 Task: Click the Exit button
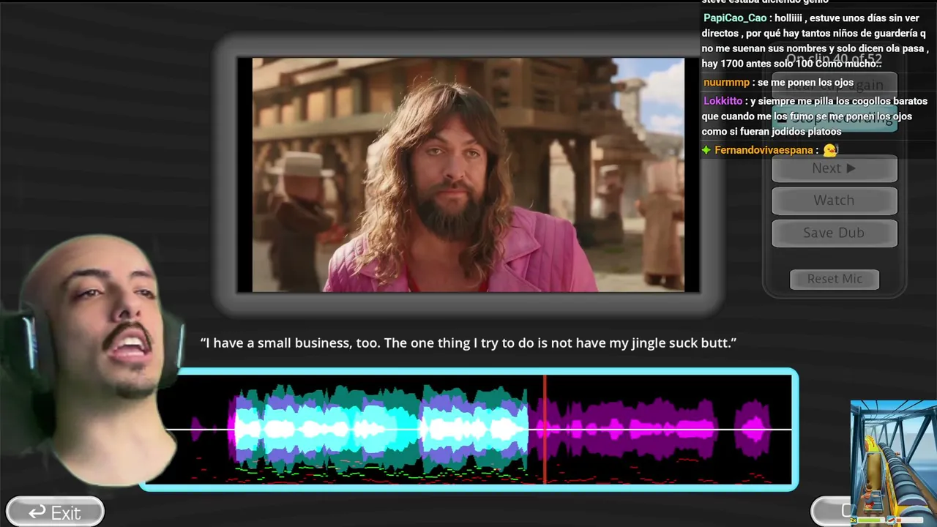point(55,512)
